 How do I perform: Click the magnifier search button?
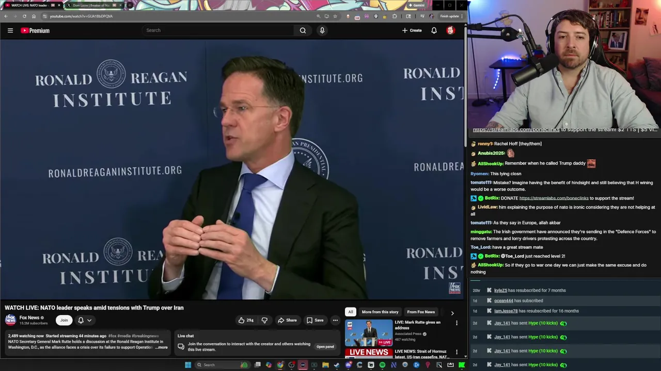(x=303, y=30)
